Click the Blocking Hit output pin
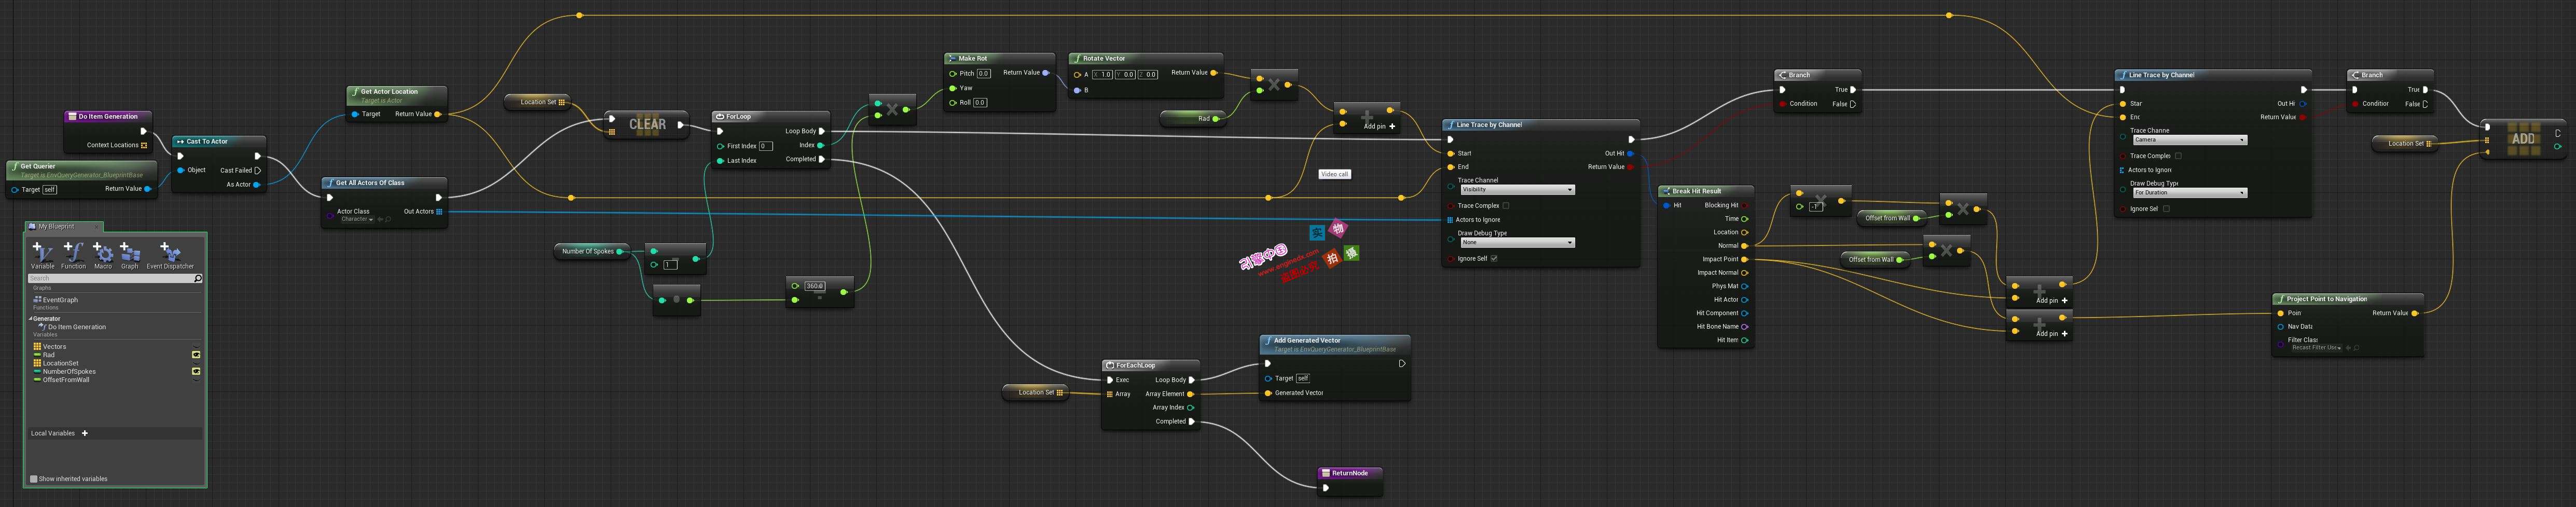Image resolution: width=2576 pixels, height=507 pixels. click(1745, 205)
